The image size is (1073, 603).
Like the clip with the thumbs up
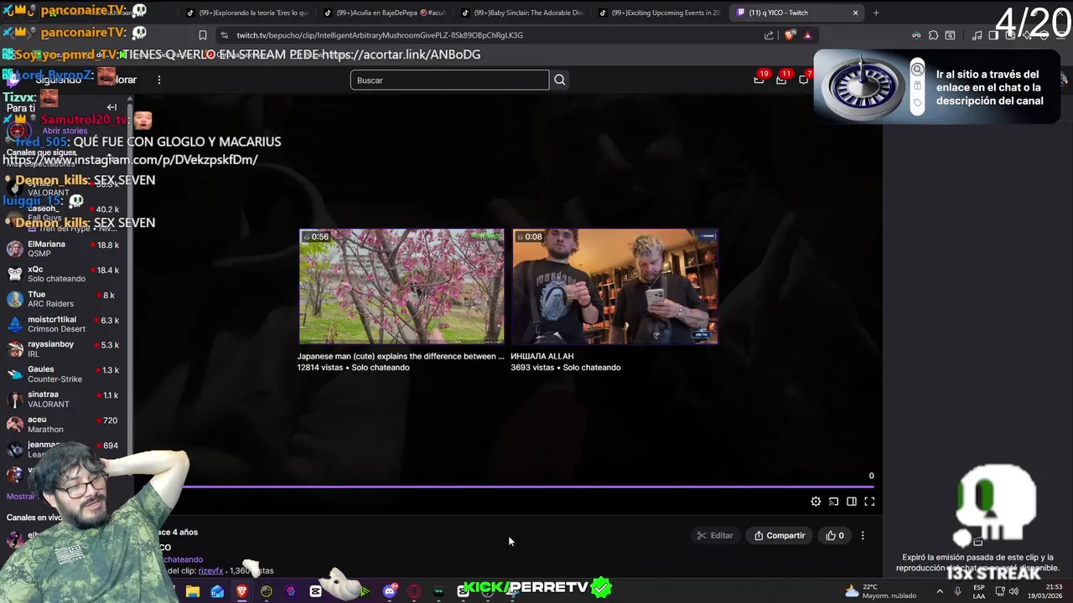click(x=835, y=535)
